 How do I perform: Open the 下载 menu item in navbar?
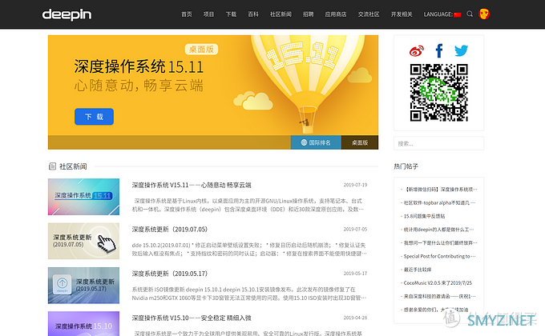coord(231,14)
